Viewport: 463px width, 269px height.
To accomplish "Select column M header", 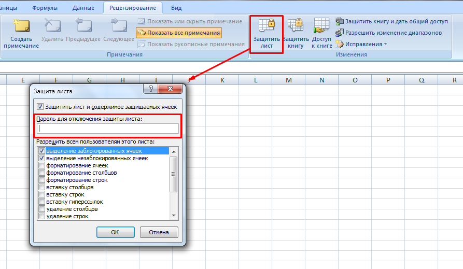I will point(288,80).
